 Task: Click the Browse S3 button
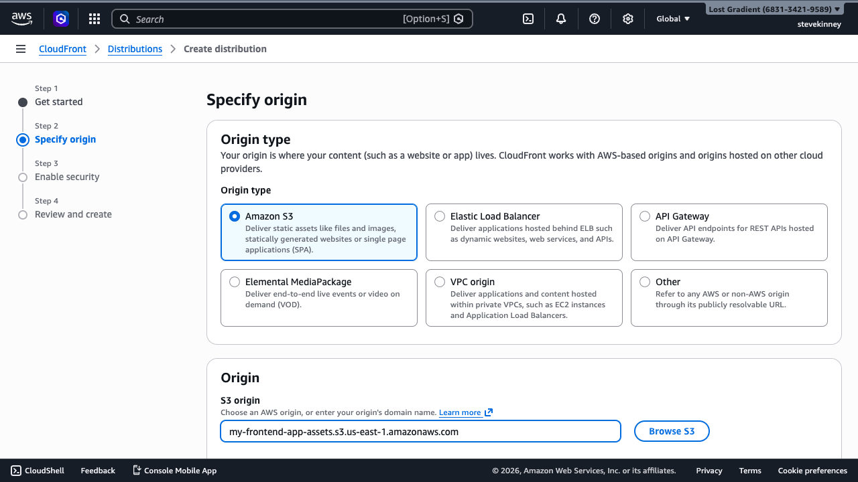pos(672,431)
